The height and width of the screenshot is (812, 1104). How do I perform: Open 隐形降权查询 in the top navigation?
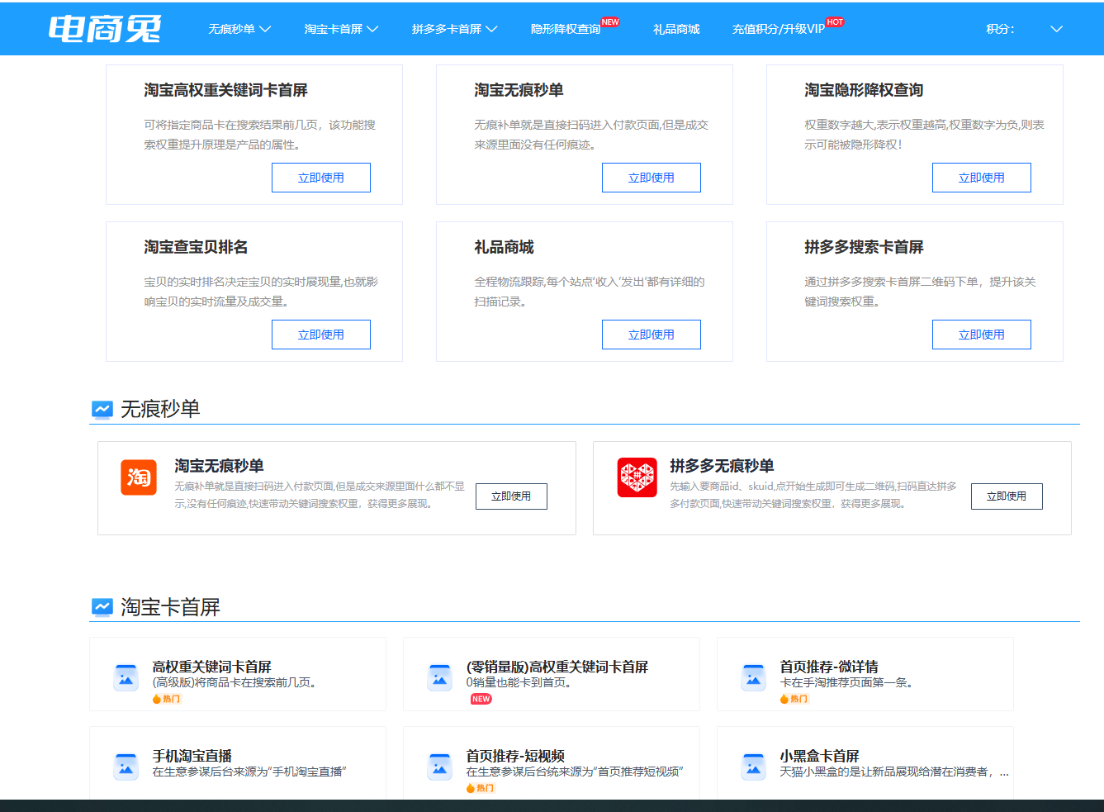point(566,29)
